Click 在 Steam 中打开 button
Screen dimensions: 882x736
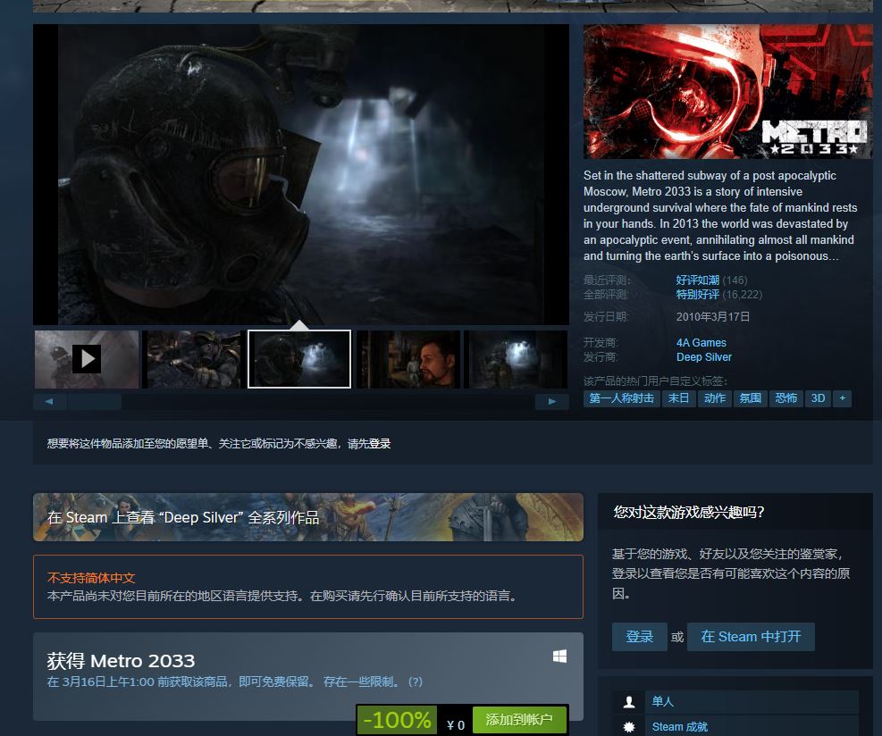point(751,637)
